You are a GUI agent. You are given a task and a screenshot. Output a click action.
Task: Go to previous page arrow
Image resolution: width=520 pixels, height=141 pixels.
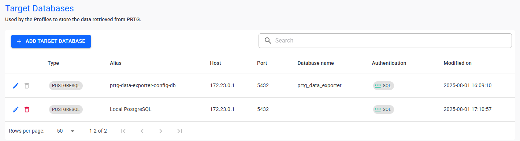click(x=142, y=131)
